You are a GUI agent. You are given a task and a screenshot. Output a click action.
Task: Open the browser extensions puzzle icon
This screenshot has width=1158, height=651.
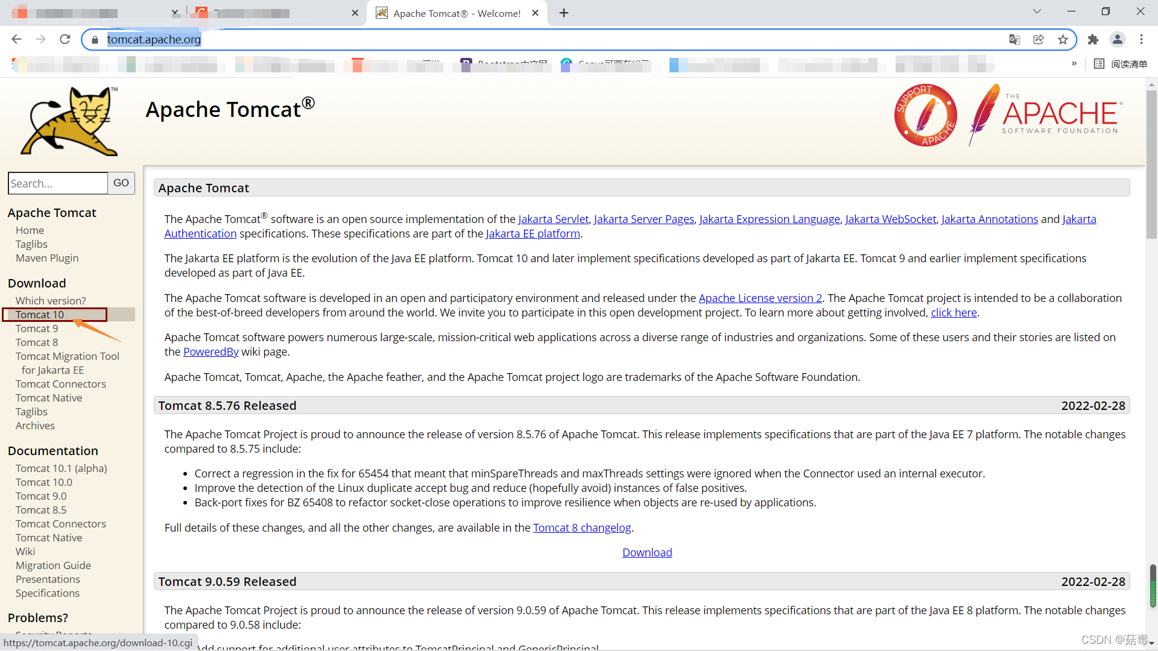[x=1093, y=40]
